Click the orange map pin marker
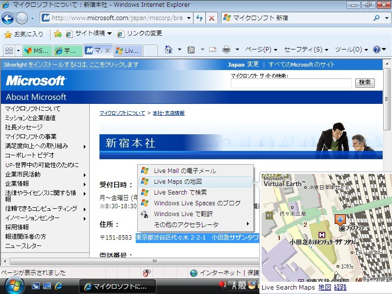This screenshot has width=392, height=294. click(x=340, y=220)
